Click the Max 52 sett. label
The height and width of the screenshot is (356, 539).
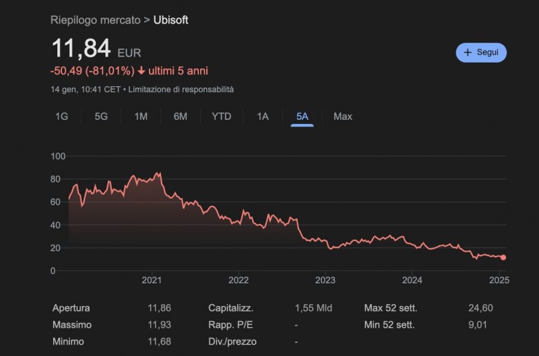(x=390, y=308)
